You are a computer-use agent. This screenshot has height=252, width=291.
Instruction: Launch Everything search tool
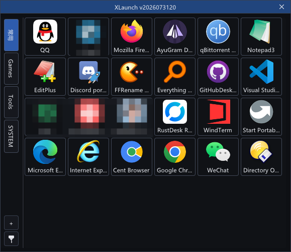click(175, 77)
